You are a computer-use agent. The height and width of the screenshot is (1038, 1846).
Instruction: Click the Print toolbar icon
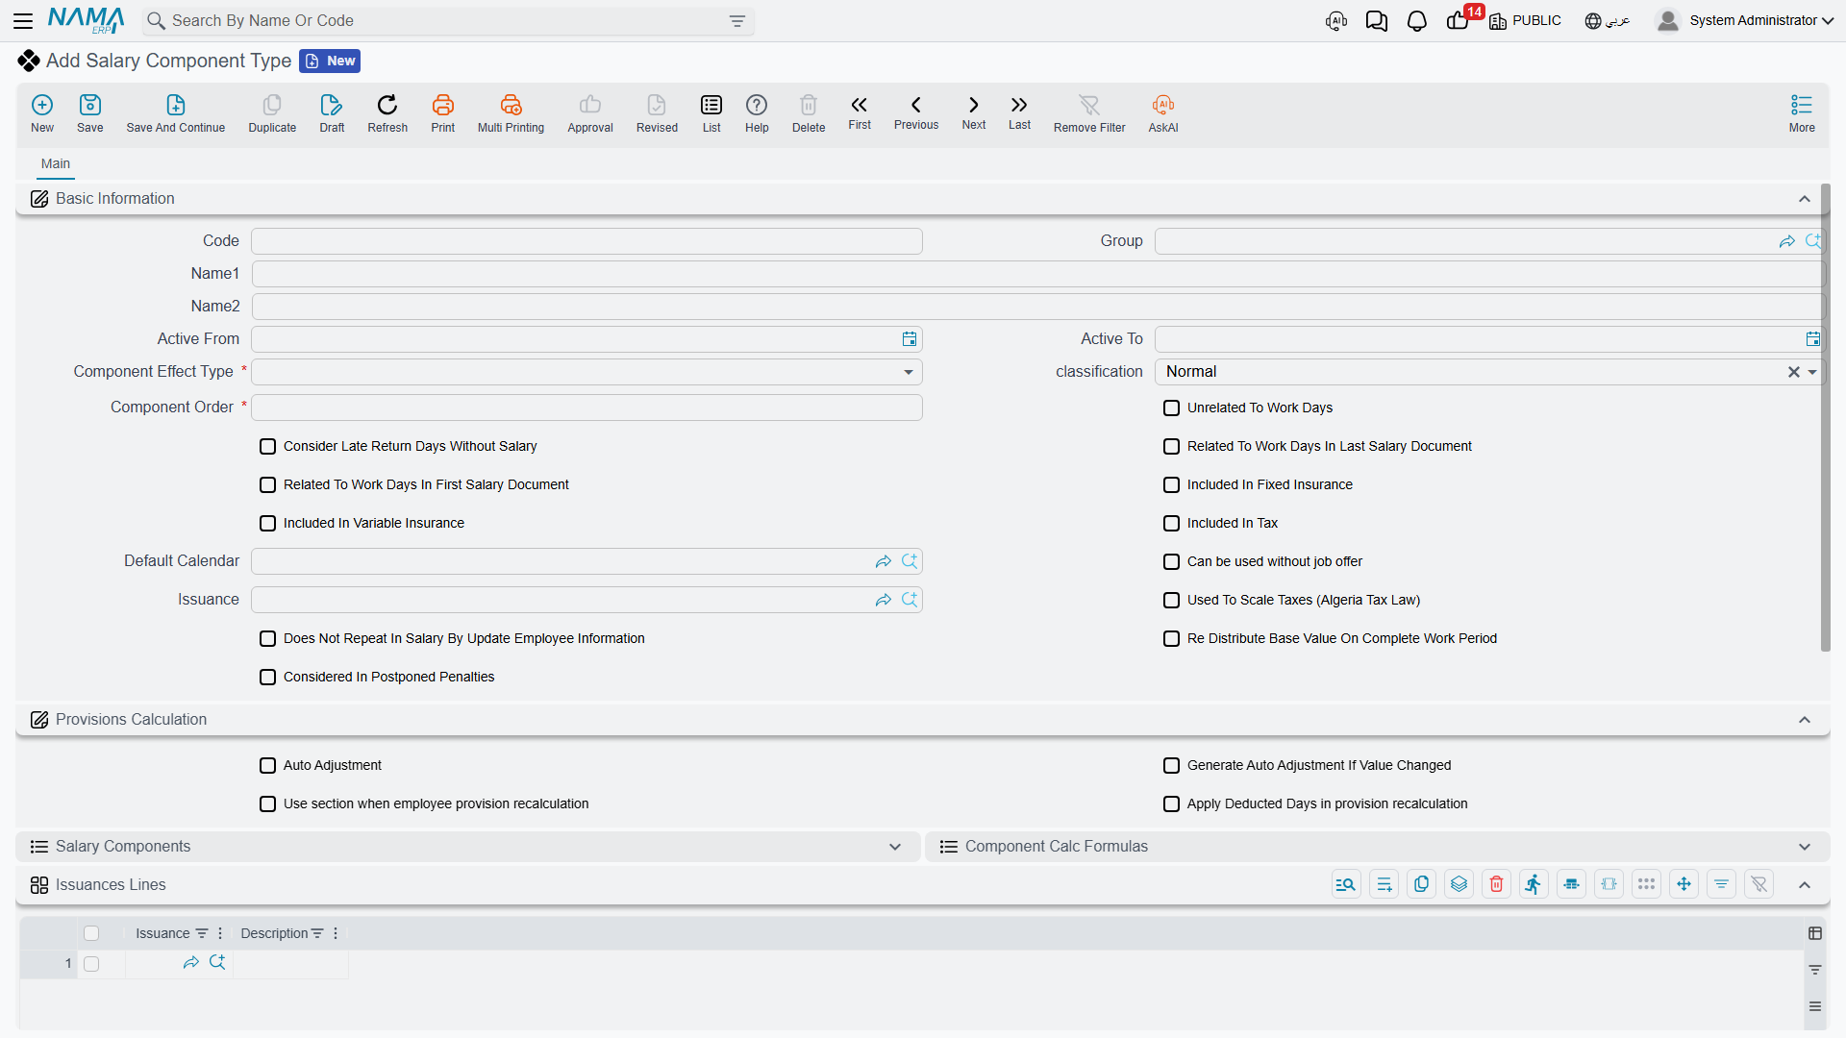[x=443, y=112]
